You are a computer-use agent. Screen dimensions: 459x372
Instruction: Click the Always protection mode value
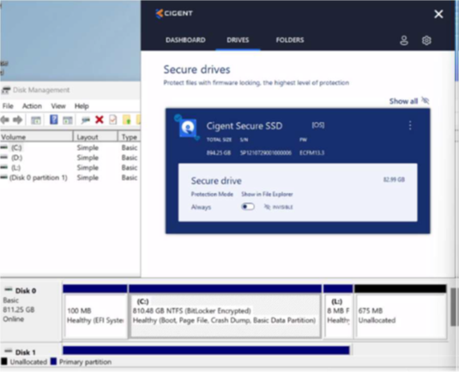pyautogui.click(x=201, y=207)
